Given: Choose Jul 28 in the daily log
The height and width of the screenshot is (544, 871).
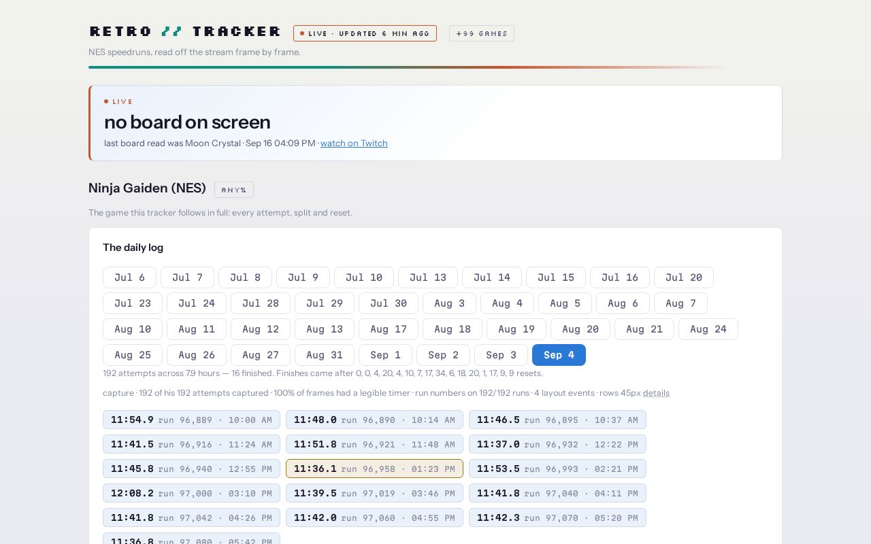Looking at the screenshot, I should pos(261,303).
